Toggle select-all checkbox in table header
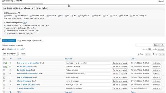This screenshot has width=166, height=93. 4,59
